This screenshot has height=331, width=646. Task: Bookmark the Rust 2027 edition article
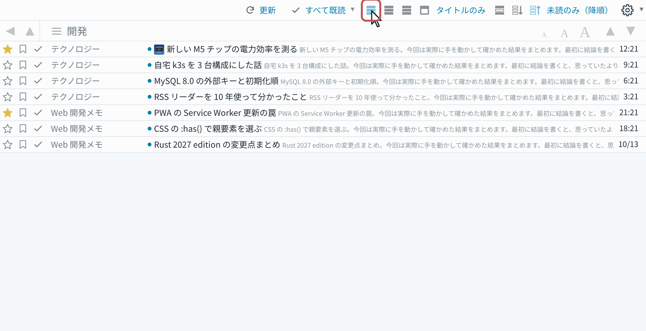[x=23, y=144]
